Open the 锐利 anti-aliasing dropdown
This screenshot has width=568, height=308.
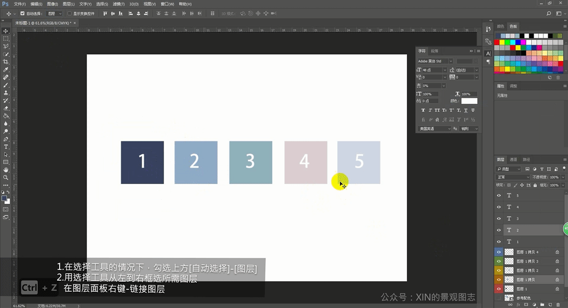(469, 128)
